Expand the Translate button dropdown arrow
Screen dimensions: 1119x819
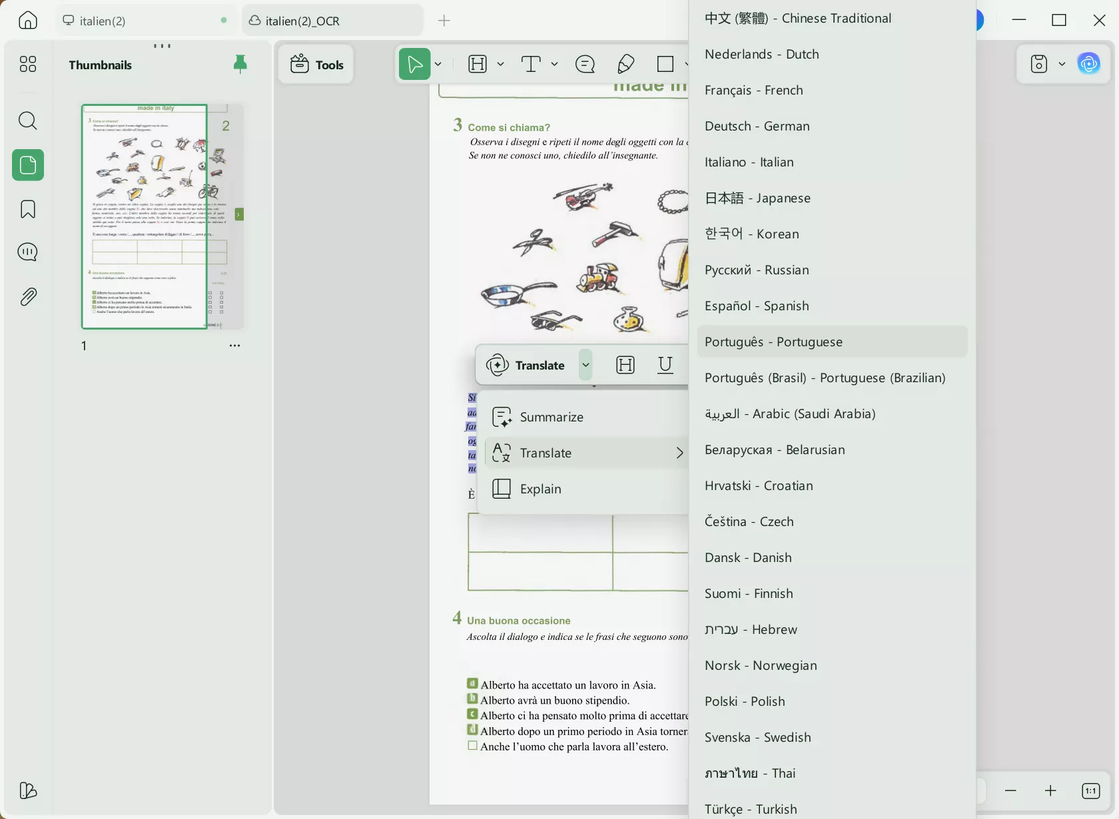click(585, 365)
